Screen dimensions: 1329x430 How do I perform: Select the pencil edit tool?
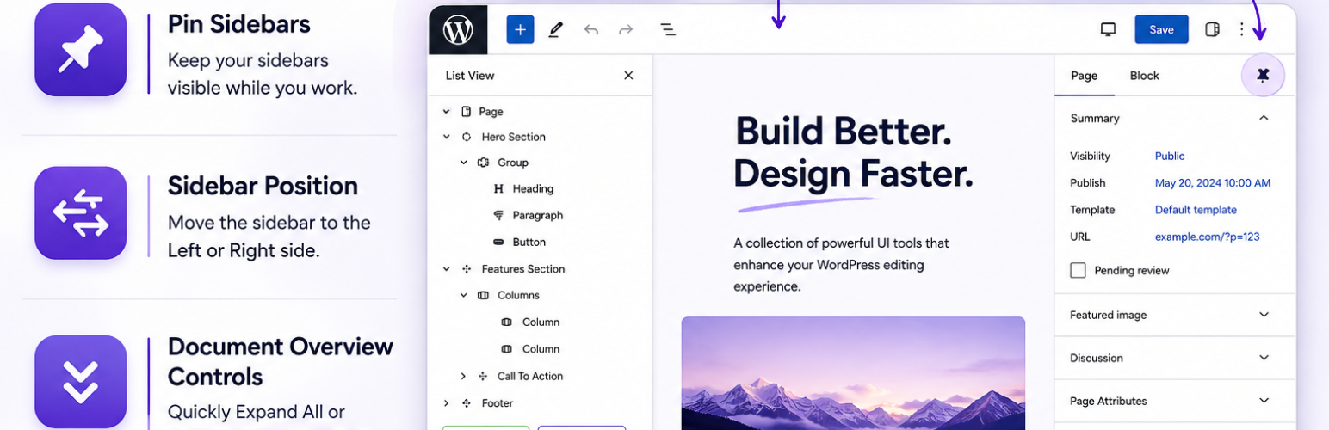[555, 29]
